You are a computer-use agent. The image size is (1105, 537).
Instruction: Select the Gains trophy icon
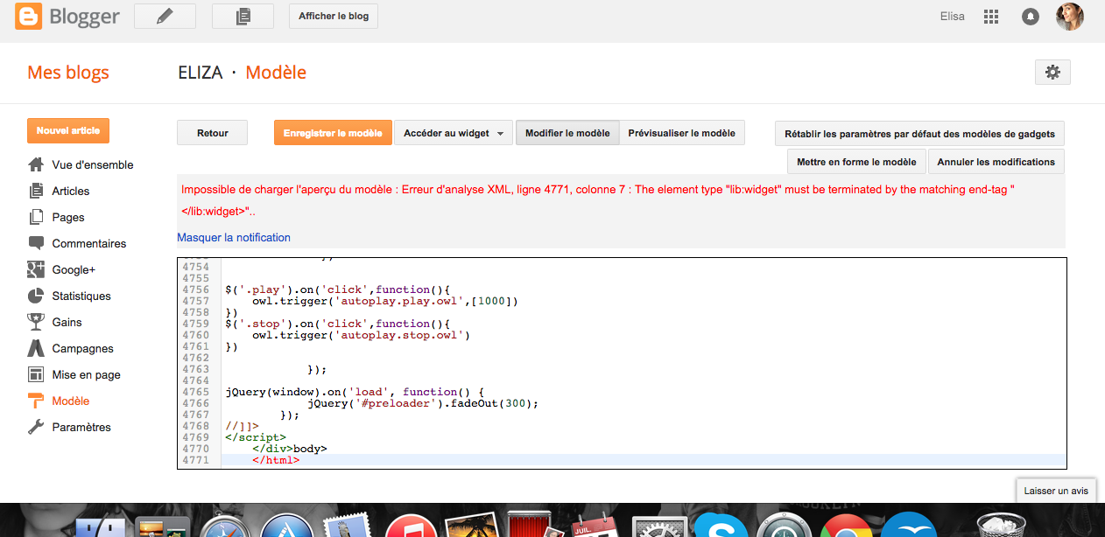click(x=35, y=322)
